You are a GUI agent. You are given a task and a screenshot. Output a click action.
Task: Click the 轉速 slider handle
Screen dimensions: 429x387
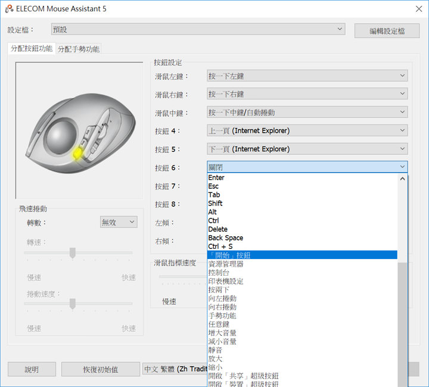73,253
